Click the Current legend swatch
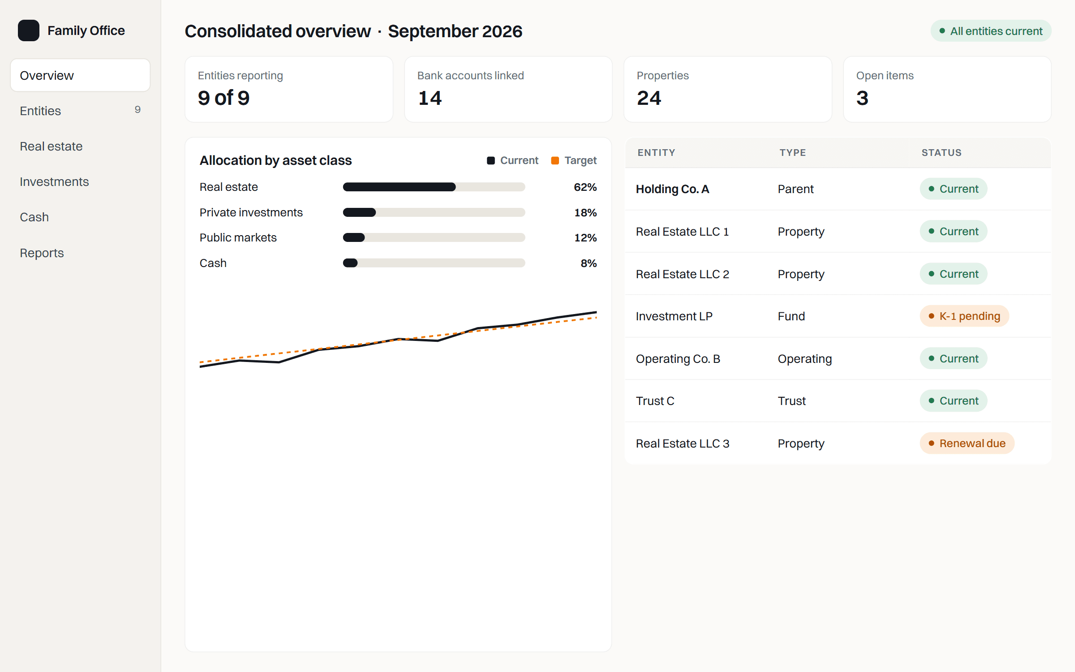1075x672 pixels. coord(491,160)
